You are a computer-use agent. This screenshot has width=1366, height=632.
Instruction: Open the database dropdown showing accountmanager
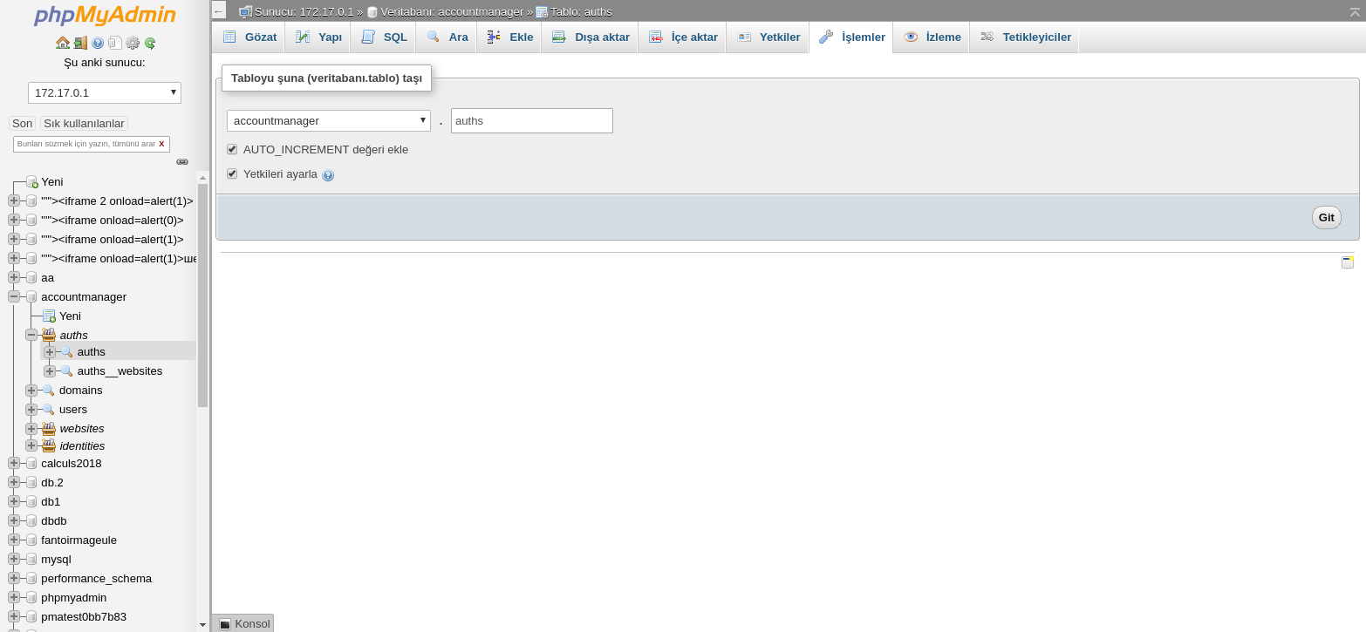pos(328,120)
